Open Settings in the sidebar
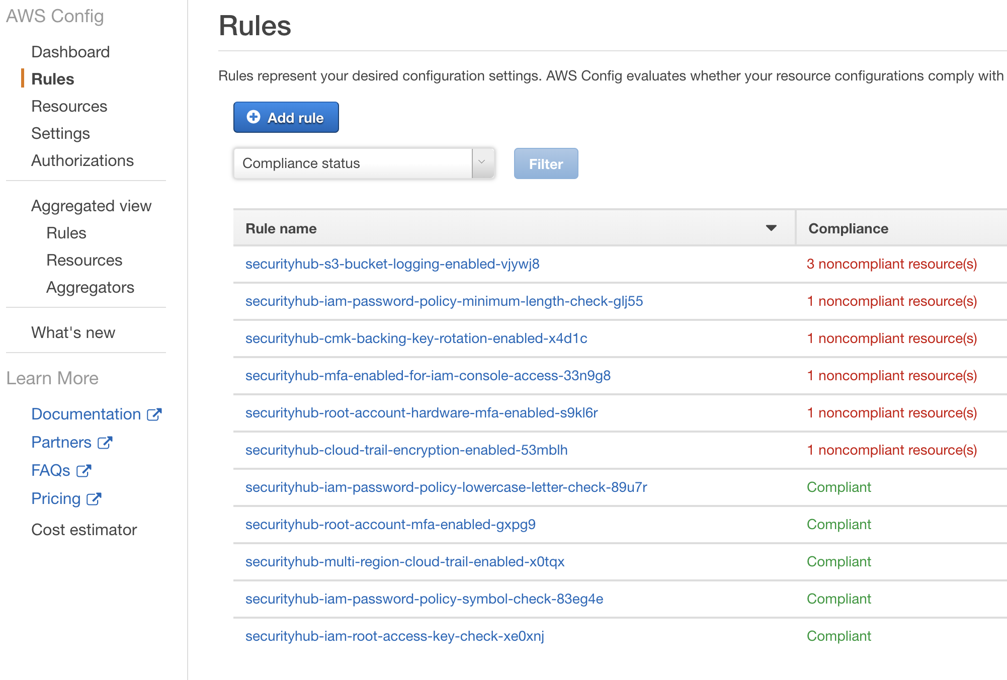 [60, 133]
